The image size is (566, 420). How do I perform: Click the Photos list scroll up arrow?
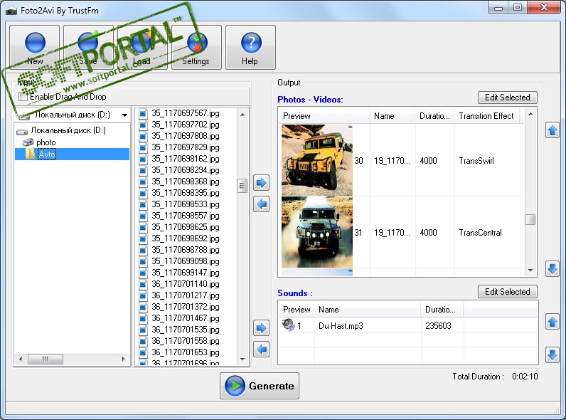click(530, 114)
